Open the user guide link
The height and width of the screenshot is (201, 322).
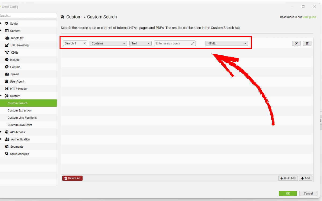(x=309, y=17)
